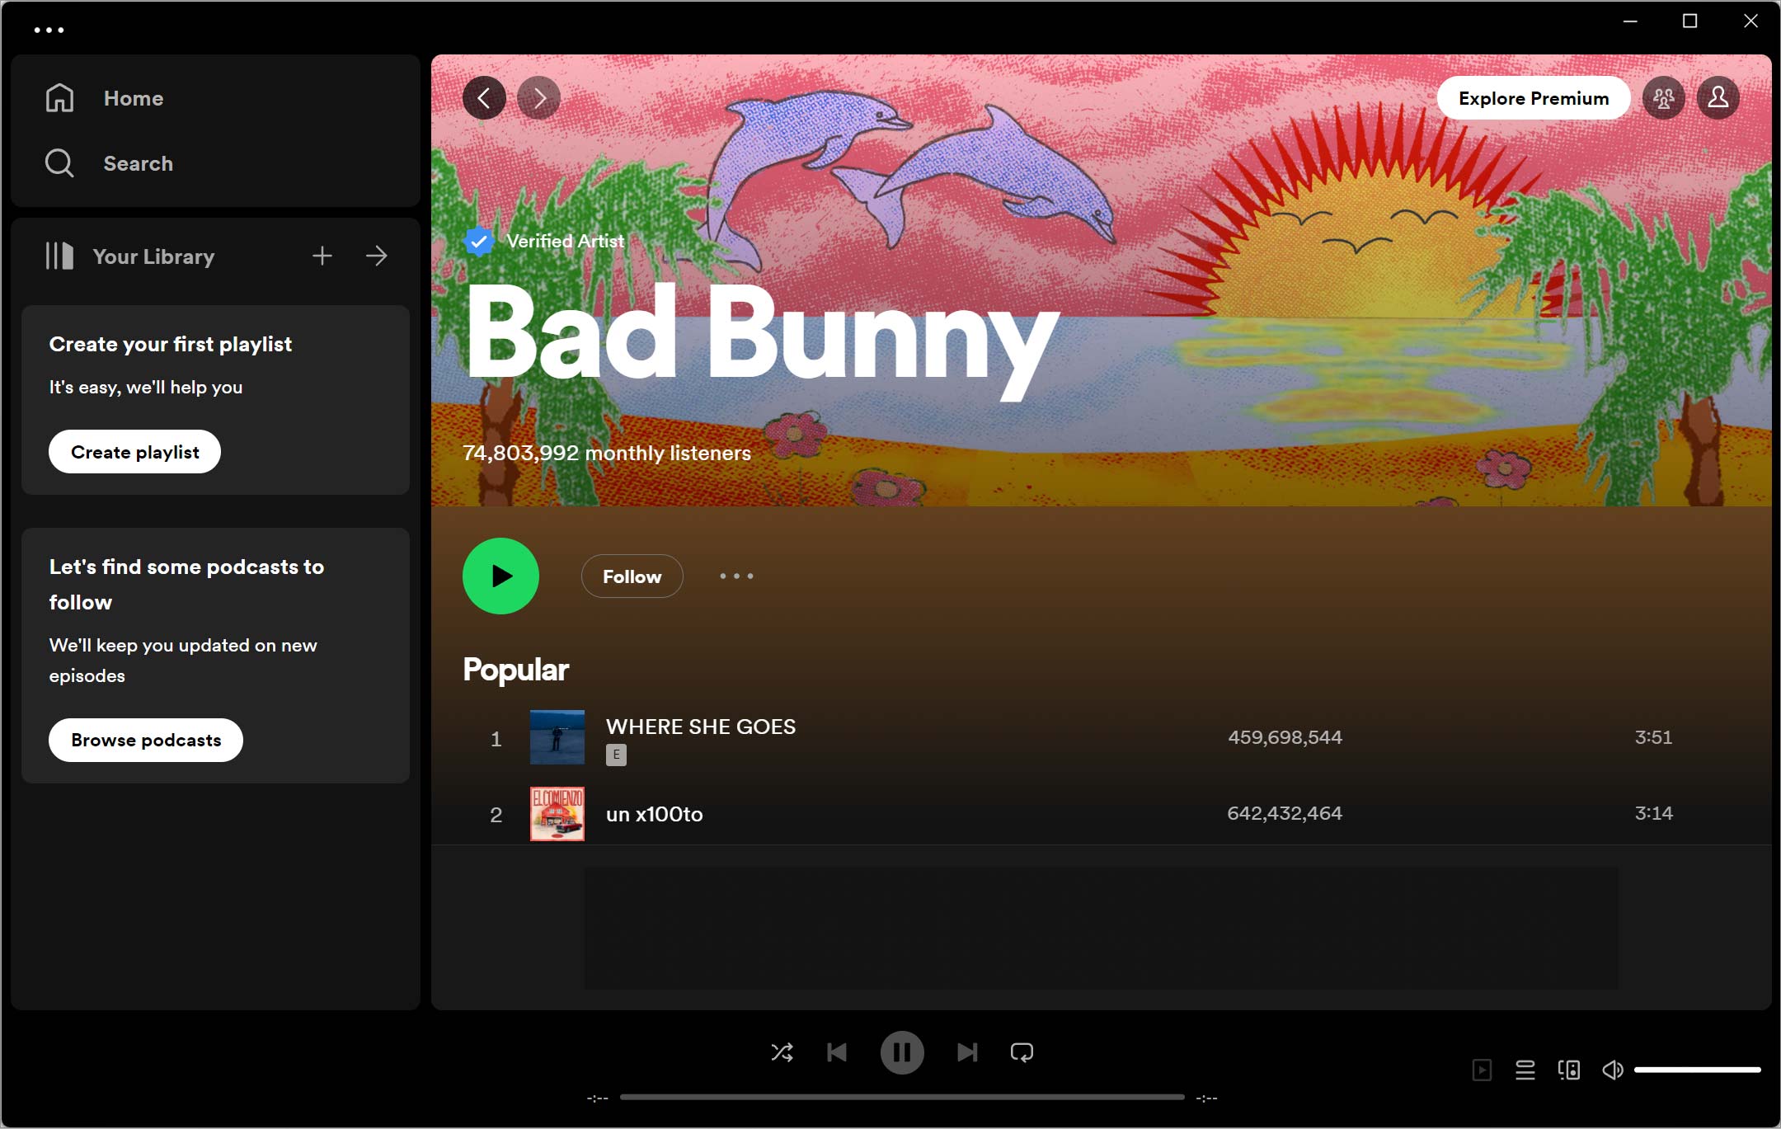Click the explicit E tag
Image resolution: width=1781 pixels, height=1129 pixels.
tap(616, 755)
